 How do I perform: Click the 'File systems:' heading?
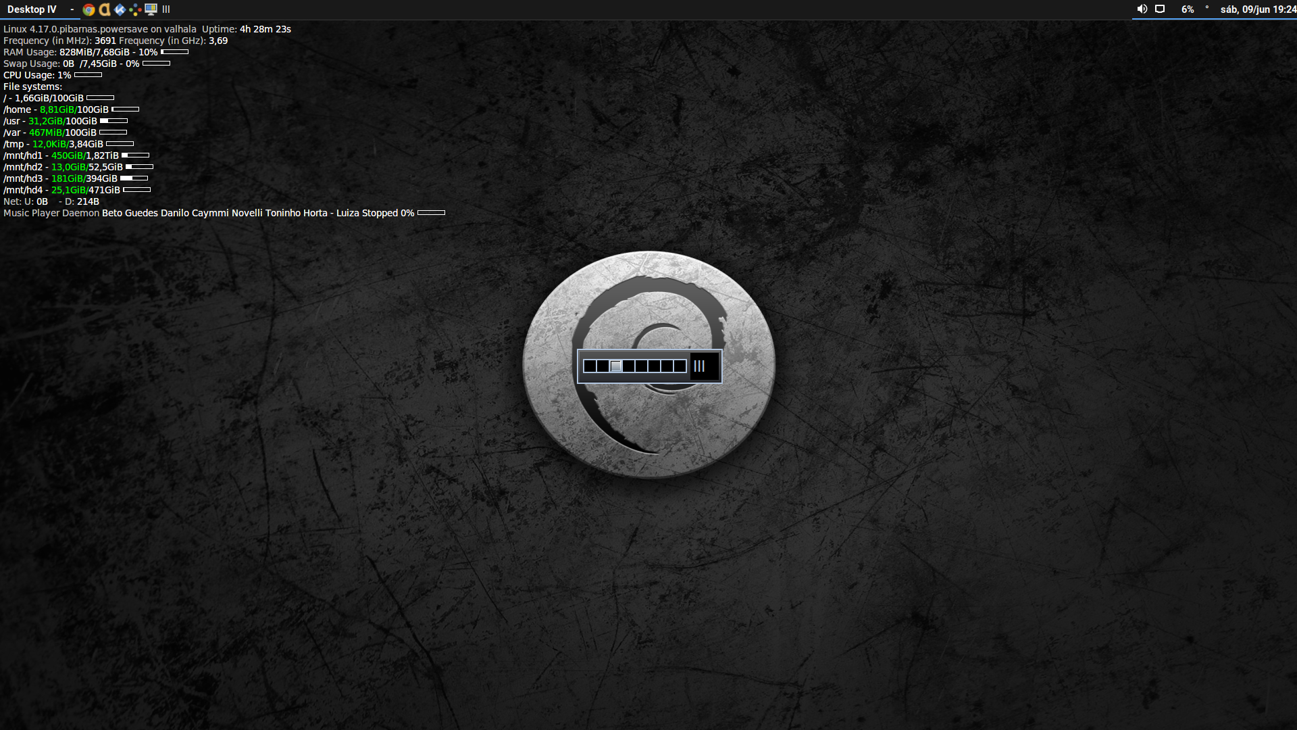point(32,87)
